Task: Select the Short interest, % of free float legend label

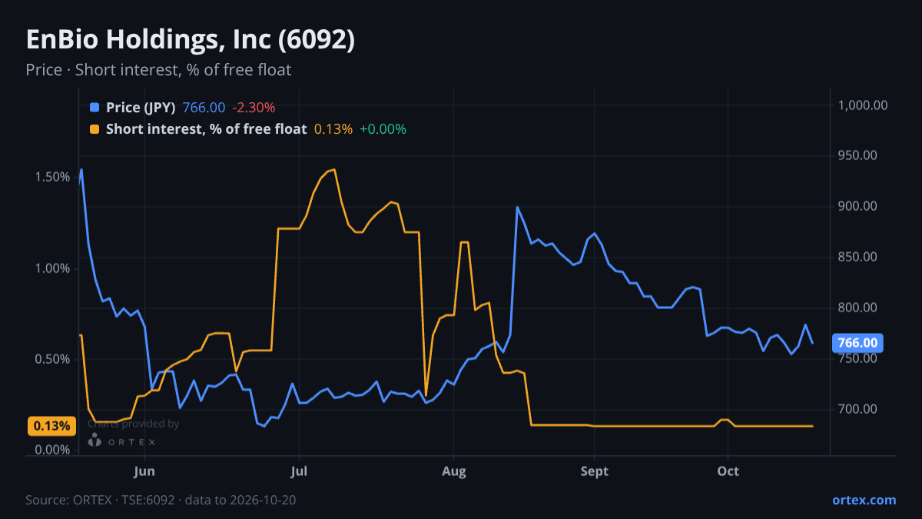Action: coord(206,129)
